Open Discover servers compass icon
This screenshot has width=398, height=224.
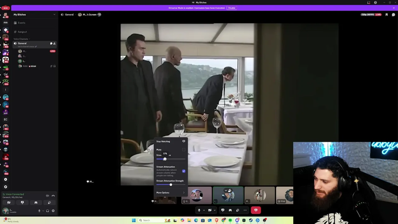(x=6, y=187)
